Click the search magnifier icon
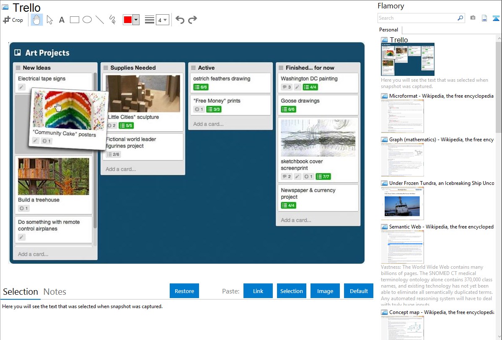The width and height of the screenshot is (502, 340). coord(461,18)
